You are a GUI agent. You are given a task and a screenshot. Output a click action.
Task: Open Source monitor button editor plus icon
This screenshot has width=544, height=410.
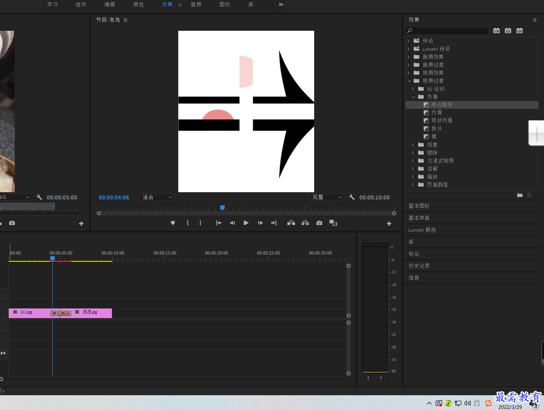click(81, 224)
